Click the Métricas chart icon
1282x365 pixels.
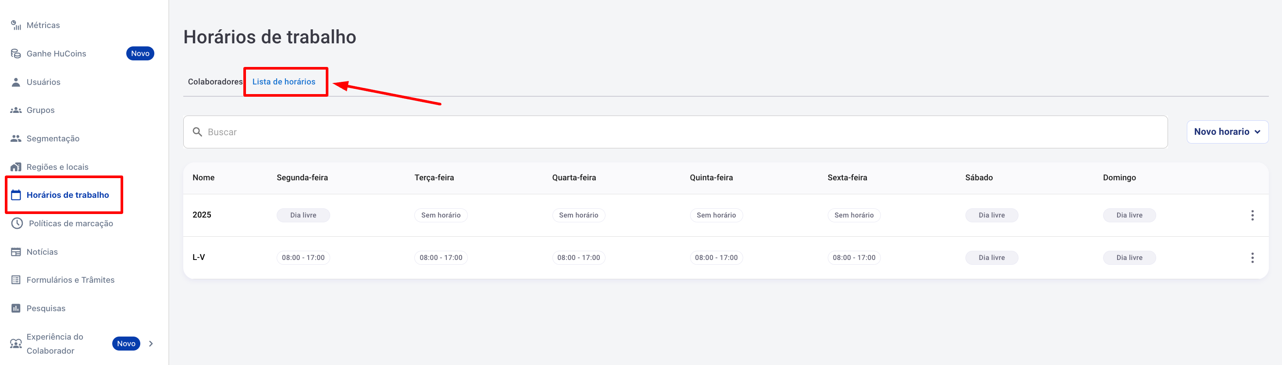[16, 25]
